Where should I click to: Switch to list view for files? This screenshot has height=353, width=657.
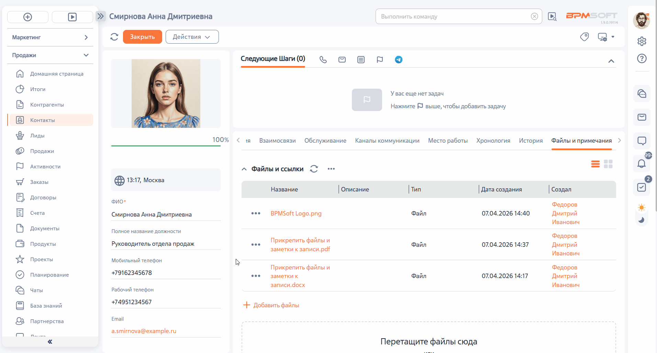point(595,164)
